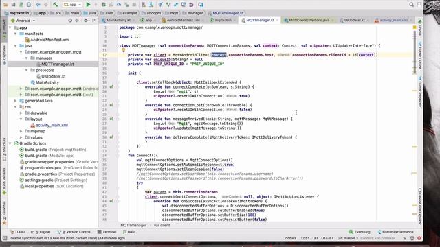Viewport: 440px width, 247px height.
Task: Click 'var client' in editor breadcrumb bar
Action: [162, 225]
